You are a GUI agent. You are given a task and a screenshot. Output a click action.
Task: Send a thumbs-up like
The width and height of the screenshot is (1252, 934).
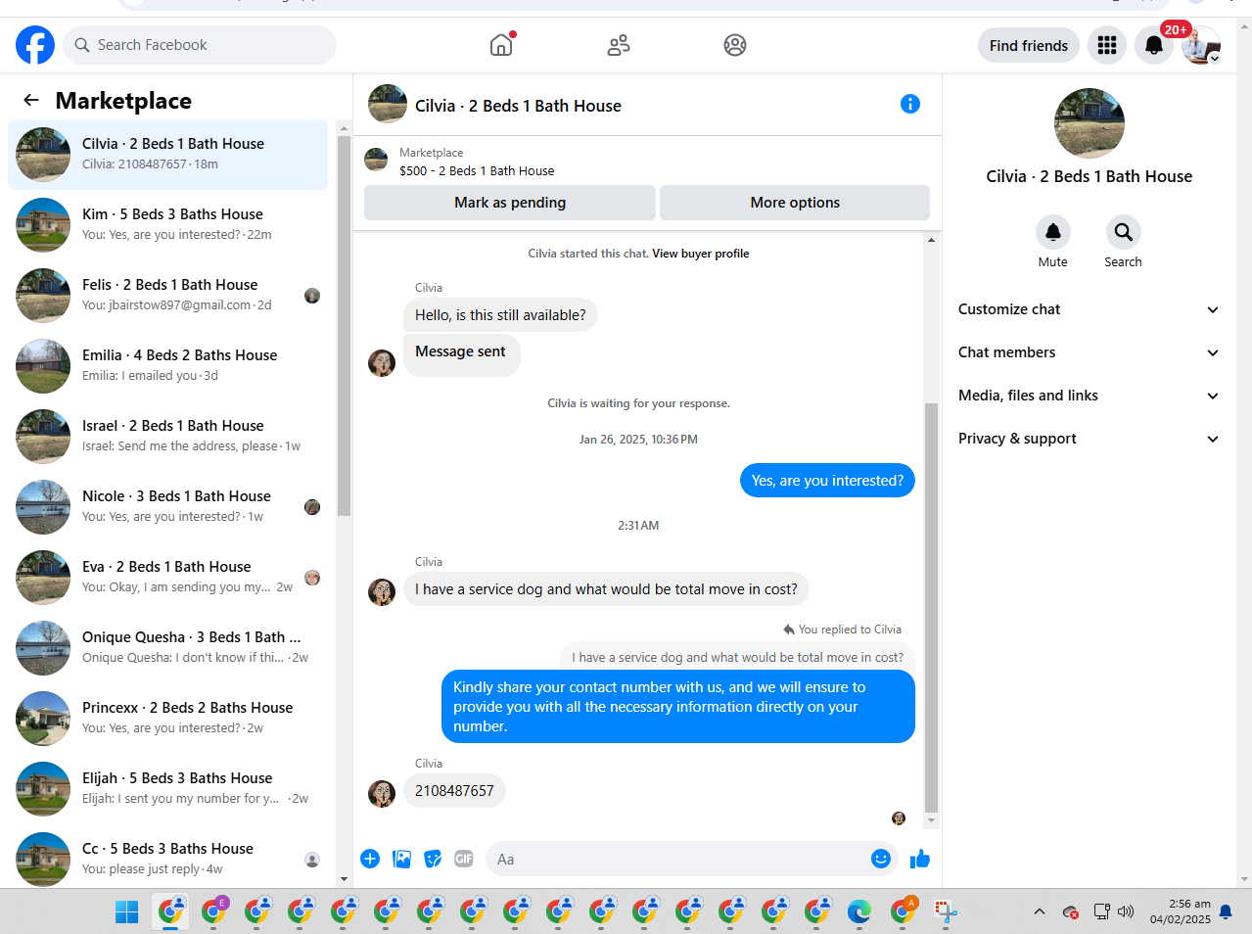tap(920, 859)
